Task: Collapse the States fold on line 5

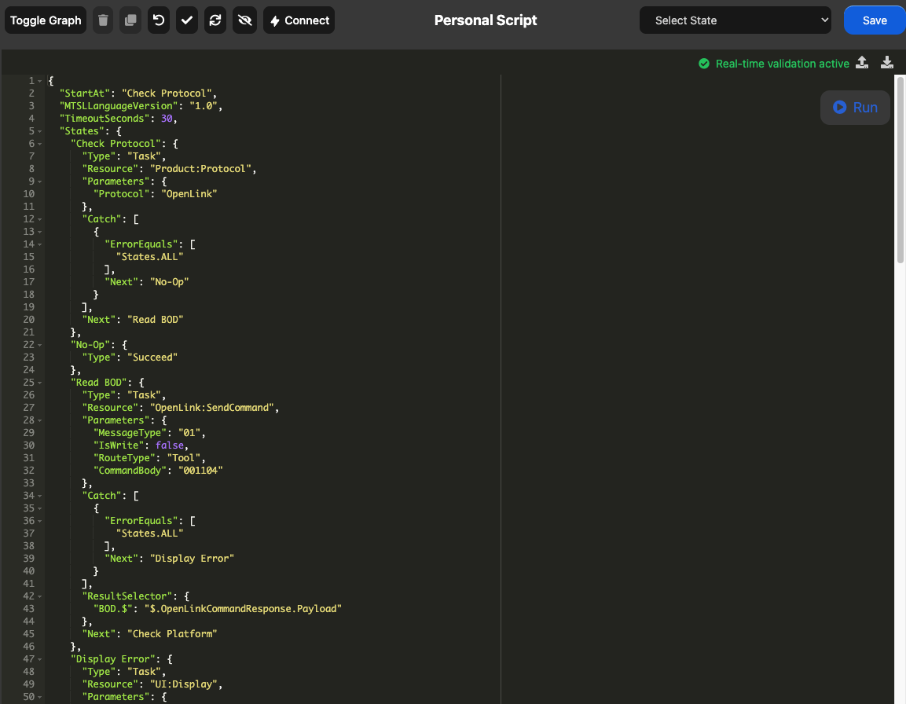Action: [40, 131]
